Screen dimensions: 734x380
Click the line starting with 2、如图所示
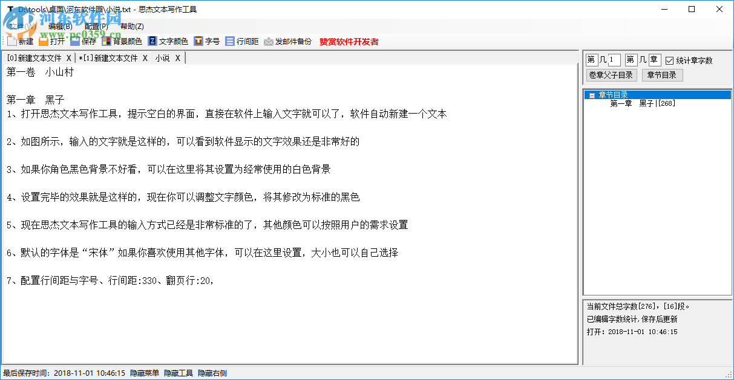coord(183,141)
